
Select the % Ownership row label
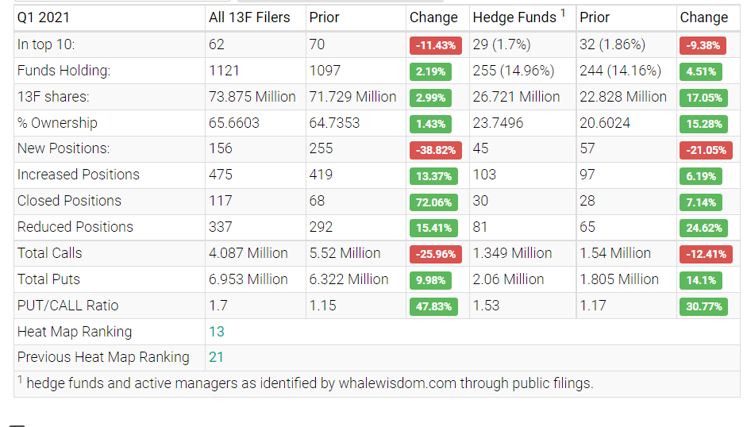coord(57,123)
